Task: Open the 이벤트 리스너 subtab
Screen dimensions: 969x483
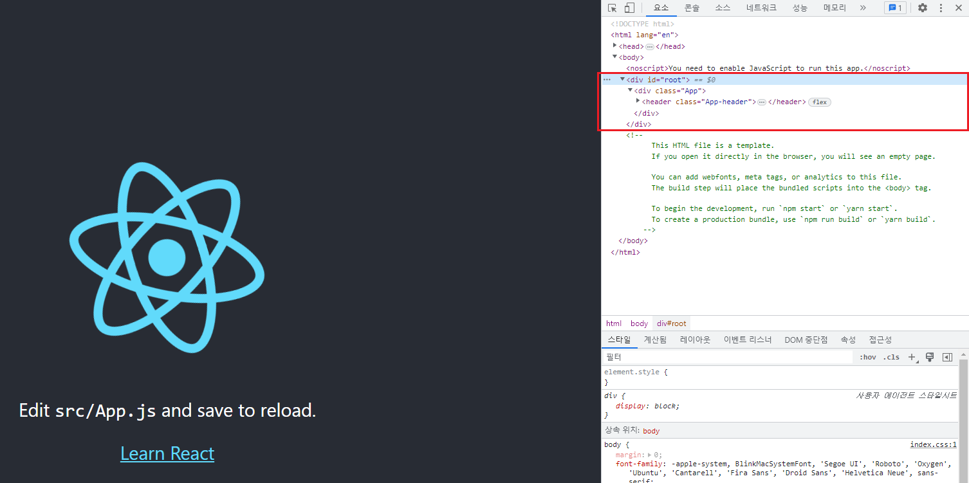Action: [x=748, y=340]
